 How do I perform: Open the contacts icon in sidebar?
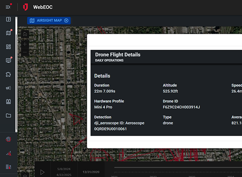pos(8,101)
